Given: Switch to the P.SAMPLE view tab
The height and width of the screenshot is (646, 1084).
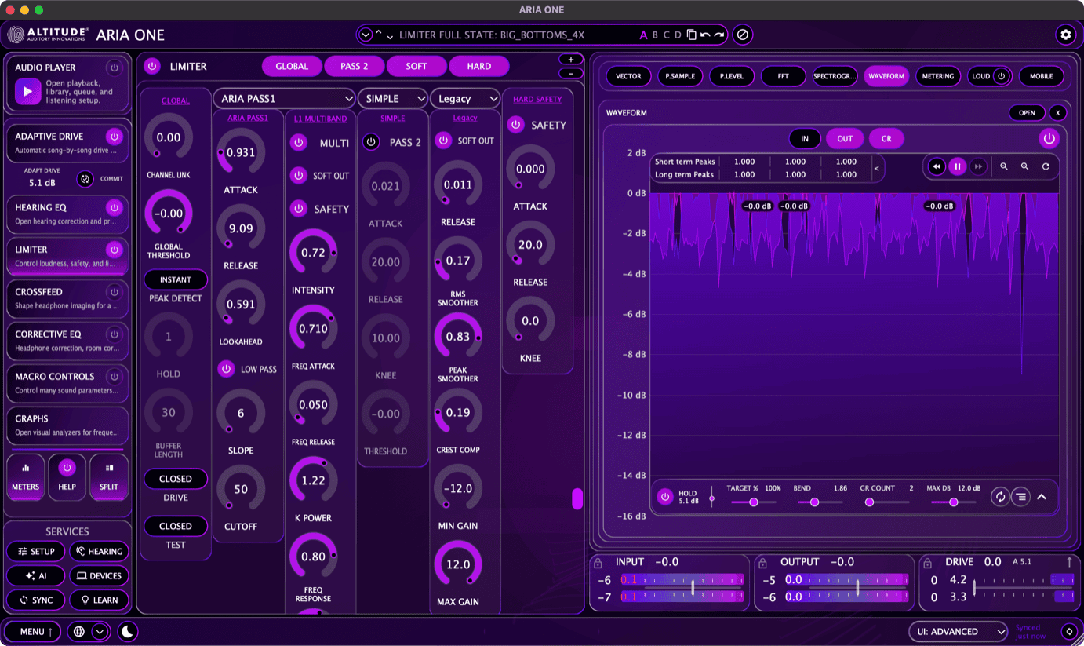Looking at the screenshot, I should 680,76.
